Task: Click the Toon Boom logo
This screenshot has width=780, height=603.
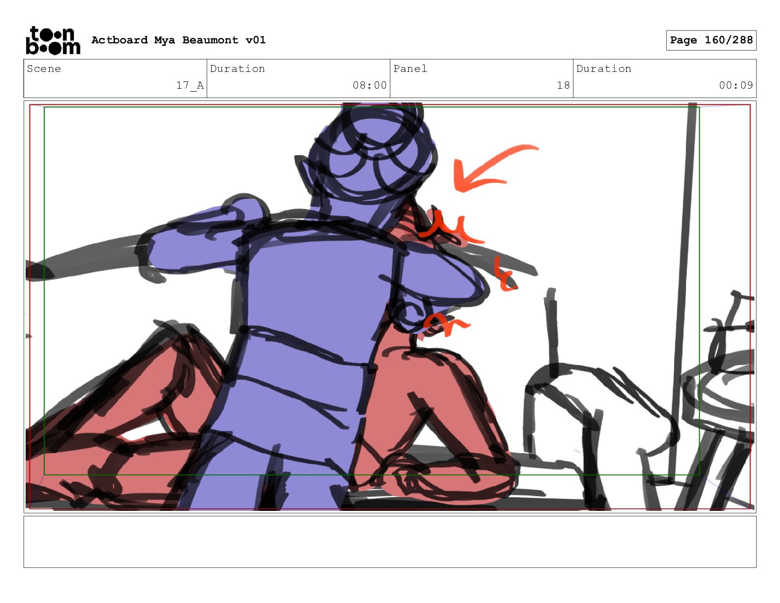Action: pyautogui.click(x=53, y=40)
